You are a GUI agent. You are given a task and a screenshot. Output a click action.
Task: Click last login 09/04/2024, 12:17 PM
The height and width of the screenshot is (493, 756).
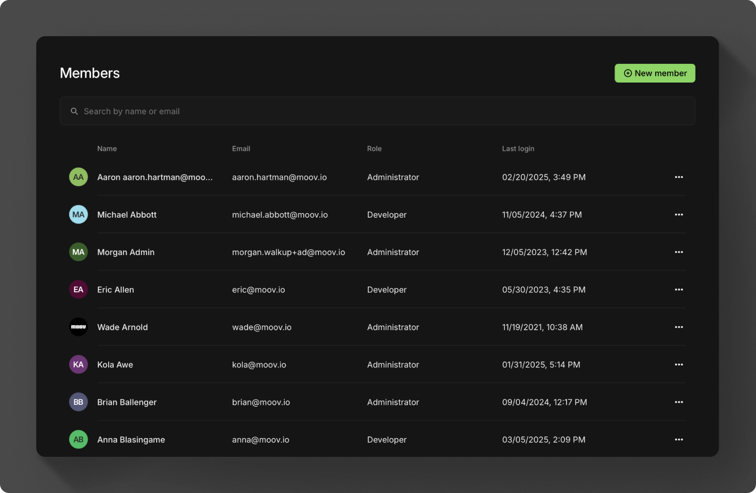tap(544, 402)
